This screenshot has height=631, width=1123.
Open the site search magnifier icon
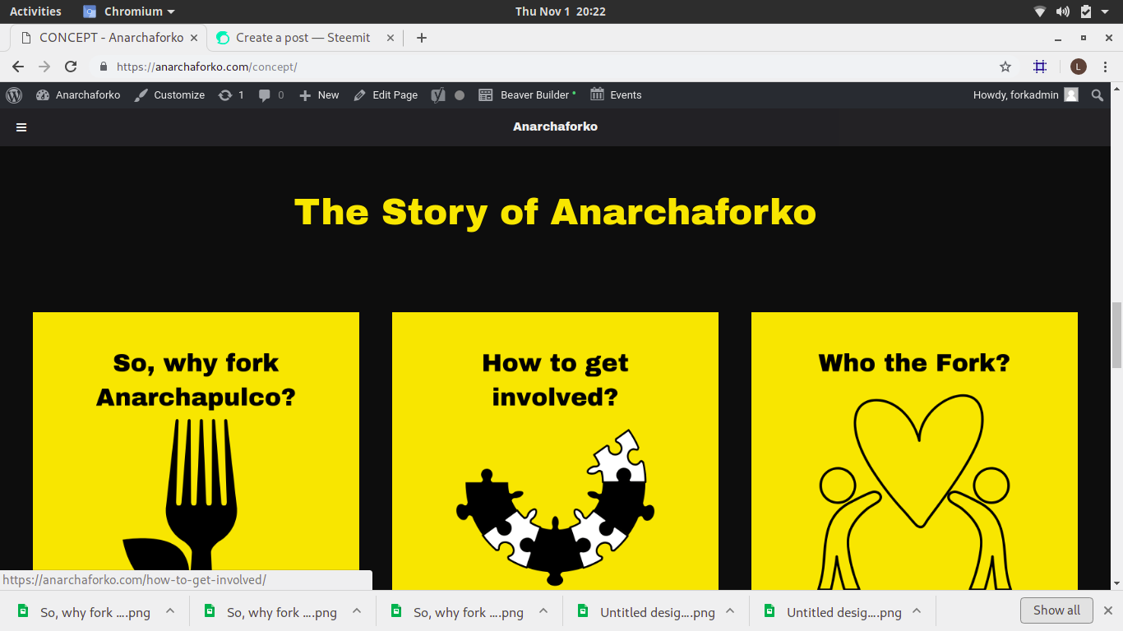[1098, 95]
